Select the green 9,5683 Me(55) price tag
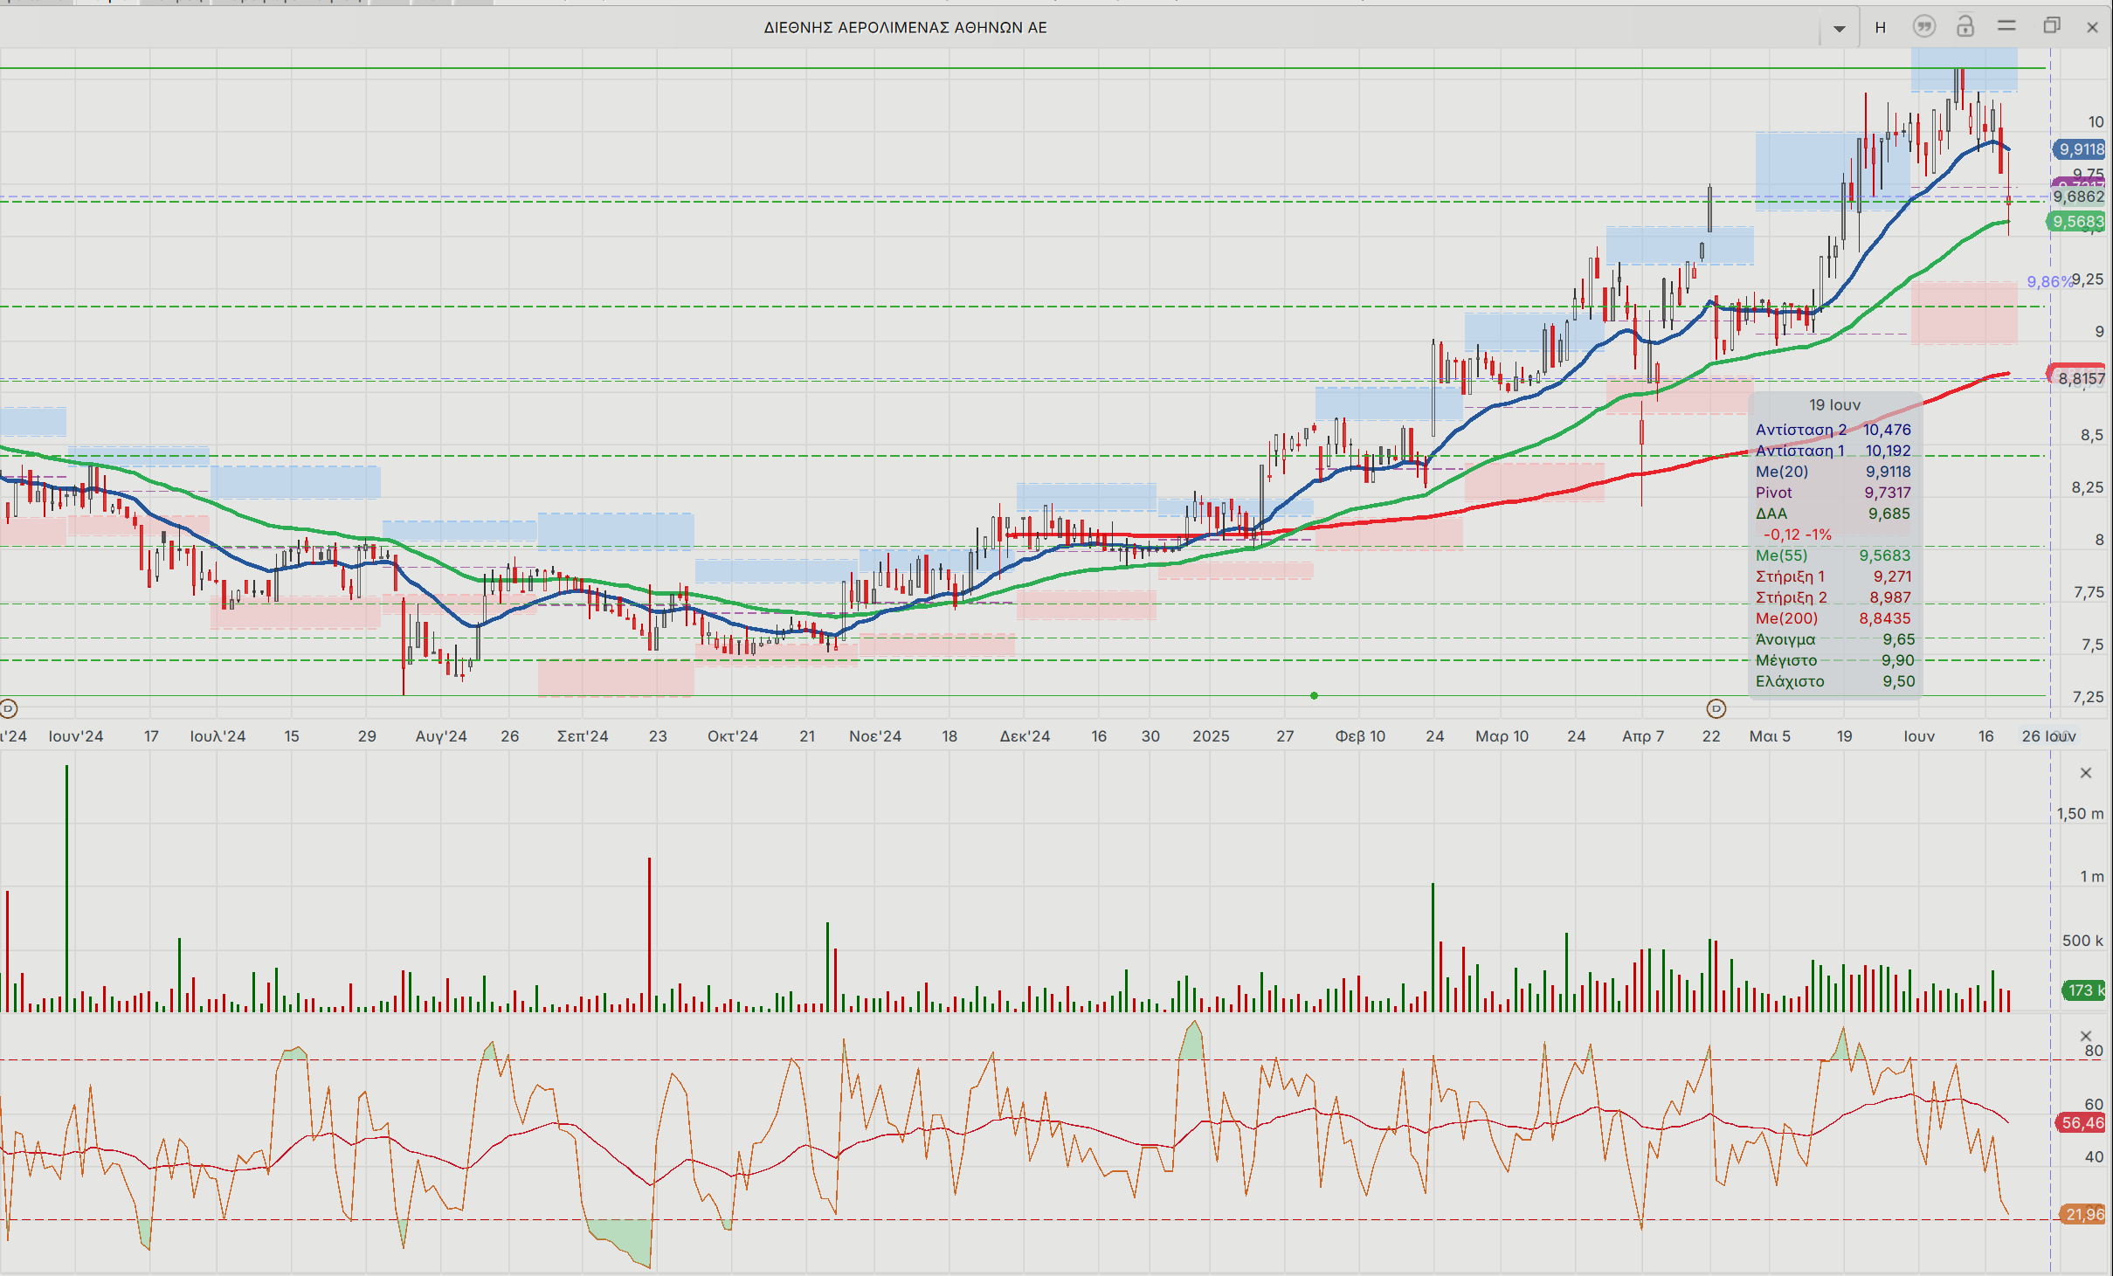Viewport: 2113px width, 1276px height. [2077, 222]
